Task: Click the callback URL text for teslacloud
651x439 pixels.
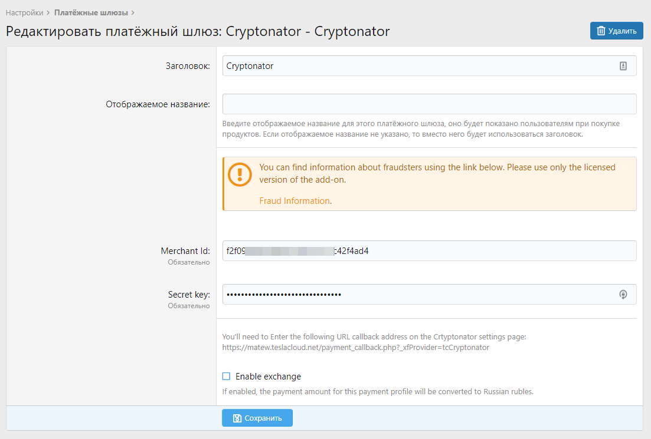Action: click(x=355, y=348)
